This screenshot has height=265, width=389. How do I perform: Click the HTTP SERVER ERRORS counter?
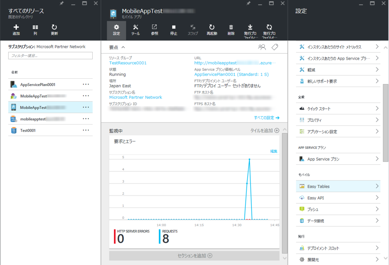pos(132,237)
